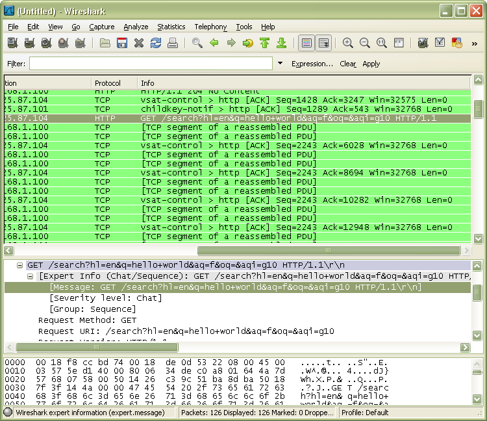Image resolution: width=487 pixels, height=421 pixels.
Task: Open the Tools menu
Action: (x=243, y=27)
